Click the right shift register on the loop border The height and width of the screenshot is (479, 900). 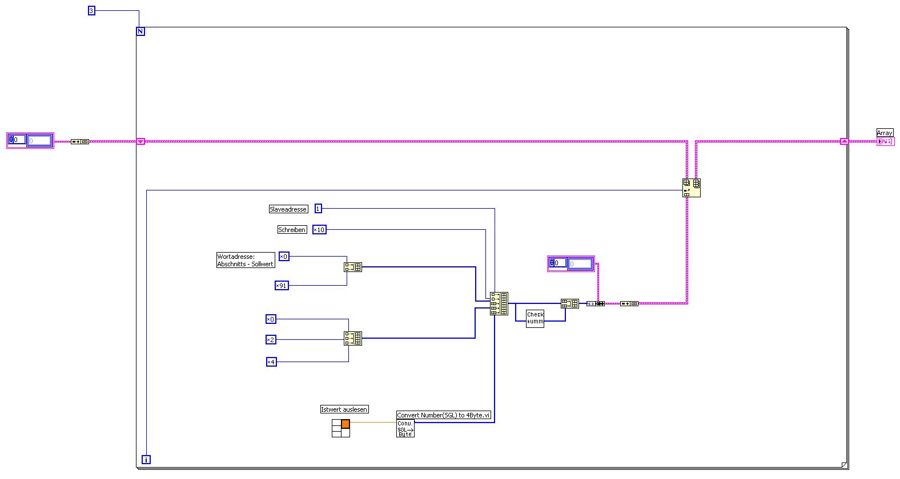point(844,141)
